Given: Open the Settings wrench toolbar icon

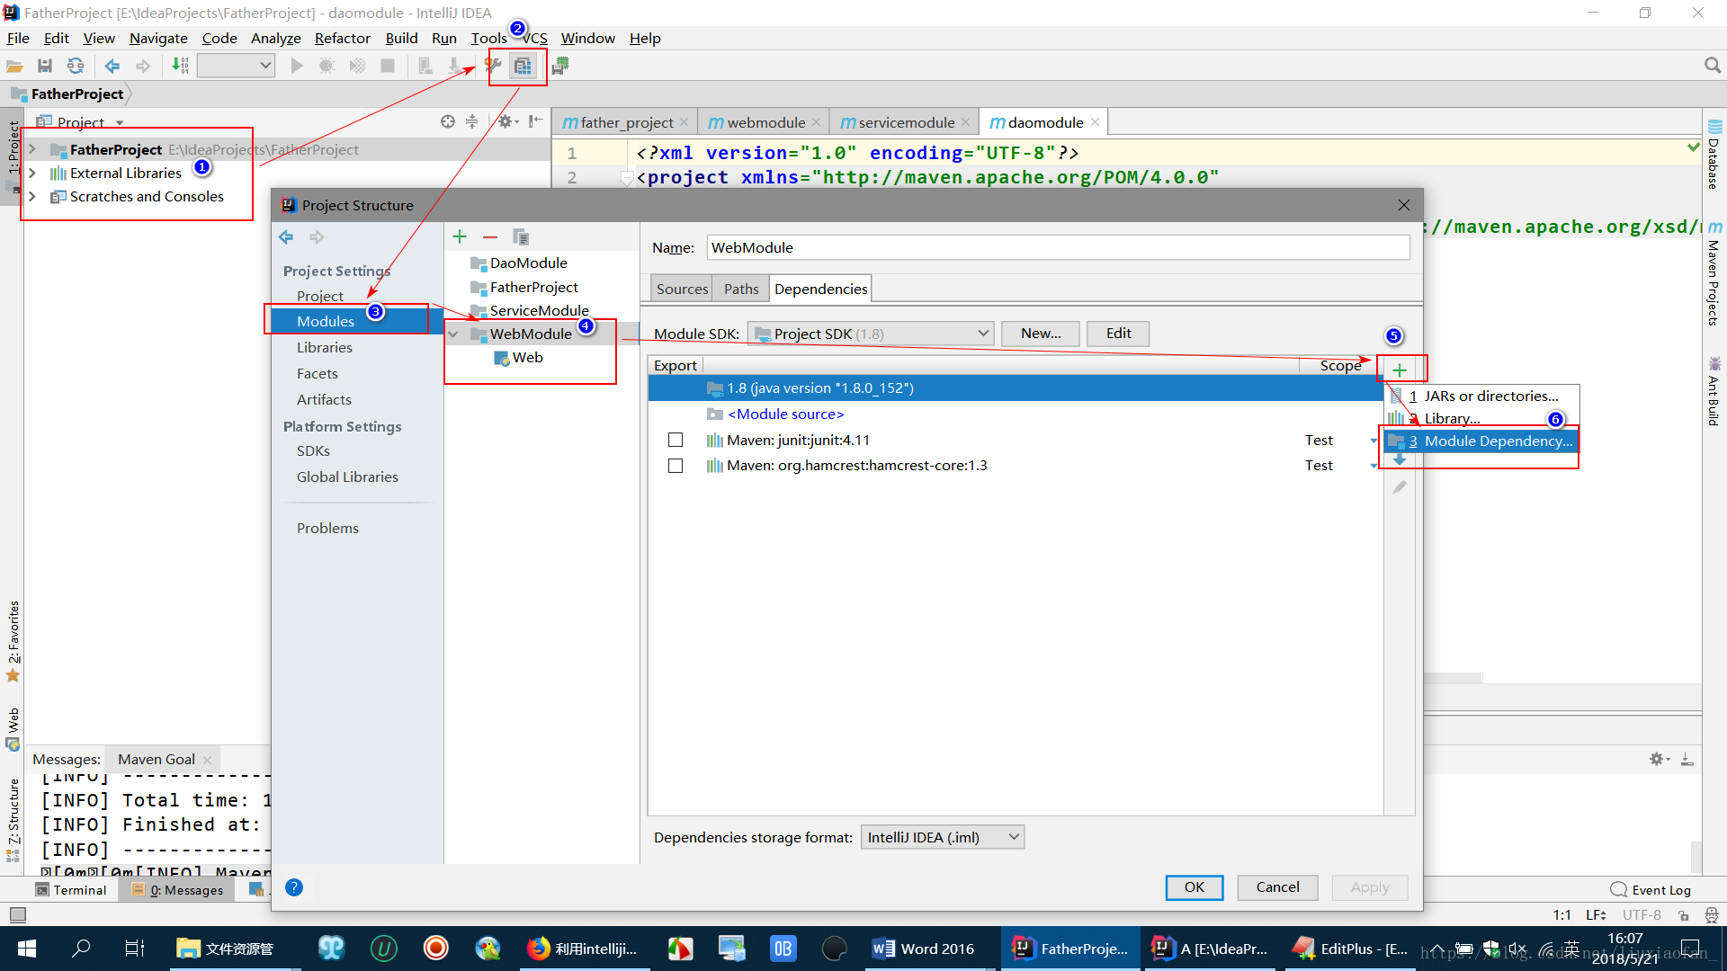Looking at the screenshot, I should pyautogui.click(x=493, y=66).
